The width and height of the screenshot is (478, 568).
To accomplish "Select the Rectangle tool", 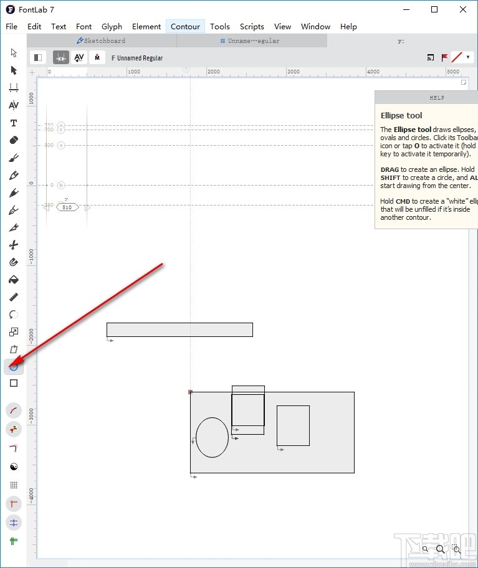I will click(x=14, y=383).
